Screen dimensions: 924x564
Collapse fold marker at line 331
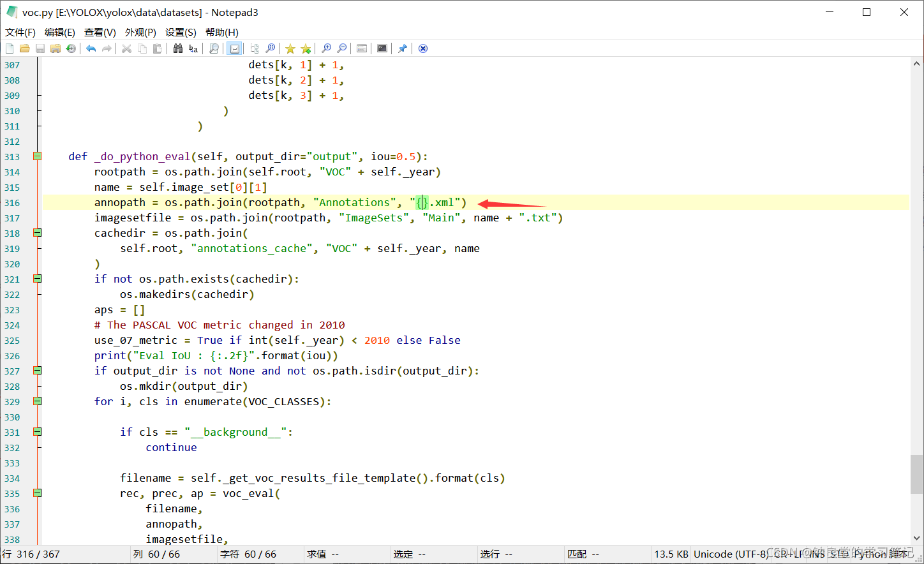pyautogui.click(x=38, y=432)
